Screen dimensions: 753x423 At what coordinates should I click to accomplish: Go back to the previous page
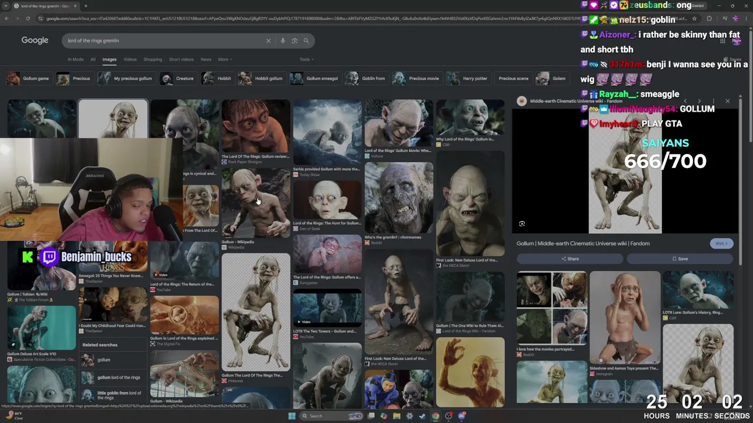tap(6, 19)
